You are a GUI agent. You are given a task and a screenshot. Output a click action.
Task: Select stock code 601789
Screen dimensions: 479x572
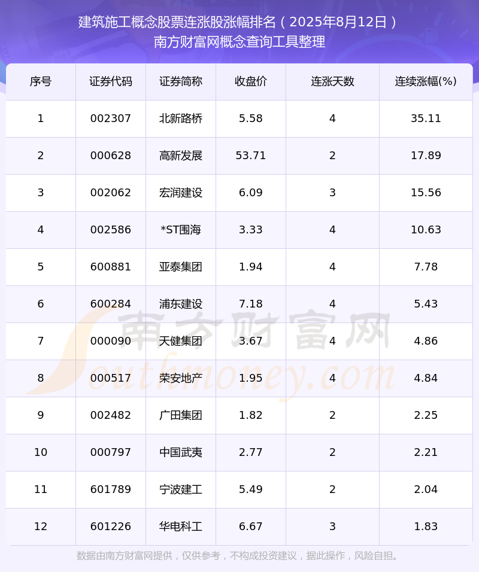(111, 489)
